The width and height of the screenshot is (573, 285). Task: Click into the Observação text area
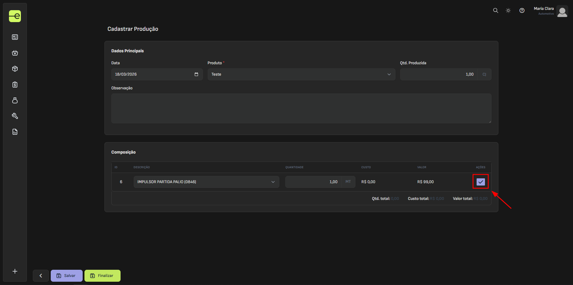tap(301, 108)
